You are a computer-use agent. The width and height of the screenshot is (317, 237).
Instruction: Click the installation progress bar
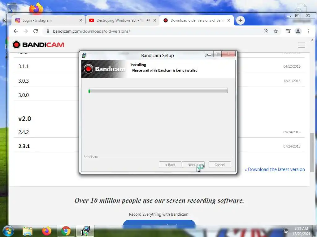click(158, 90)
